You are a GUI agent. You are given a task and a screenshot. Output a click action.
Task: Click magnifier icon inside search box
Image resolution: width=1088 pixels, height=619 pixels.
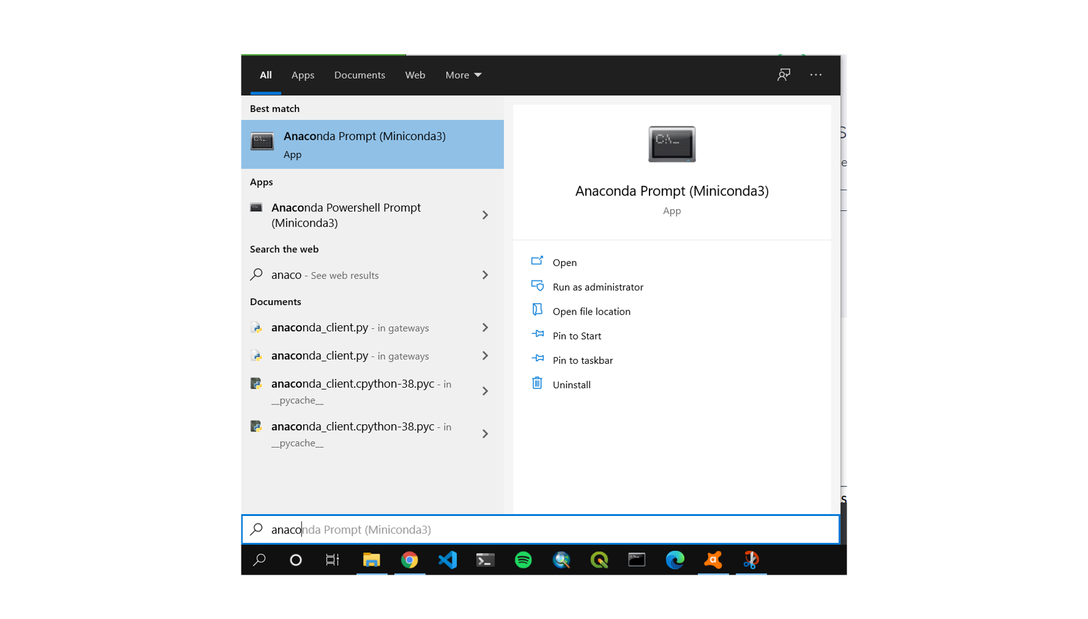tap(256, 529)
